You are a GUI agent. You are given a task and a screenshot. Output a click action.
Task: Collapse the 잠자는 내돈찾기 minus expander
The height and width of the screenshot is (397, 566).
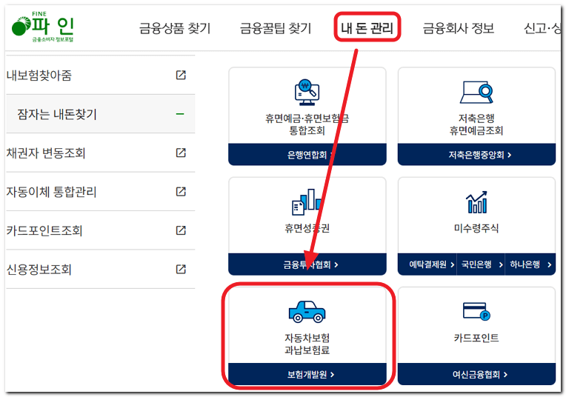180,114
